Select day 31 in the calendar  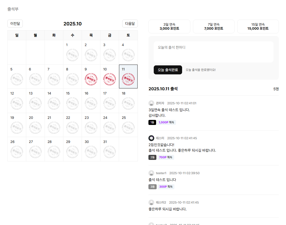tap(109, 149)
